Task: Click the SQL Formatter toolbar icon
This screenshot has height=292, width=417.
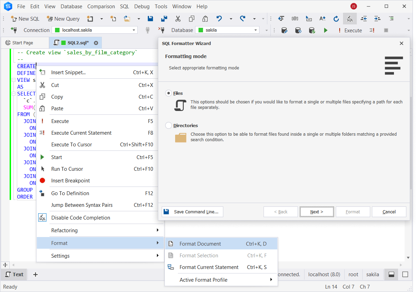Action: click(x=350, y=19)
